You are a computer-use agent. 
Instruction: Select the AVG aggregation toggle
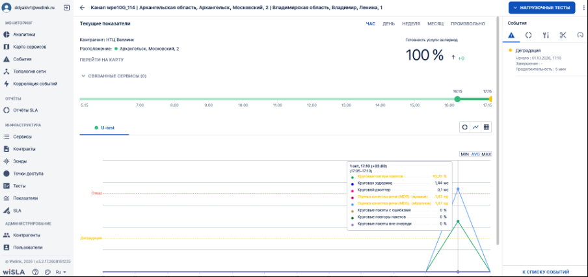click(475, 154)
